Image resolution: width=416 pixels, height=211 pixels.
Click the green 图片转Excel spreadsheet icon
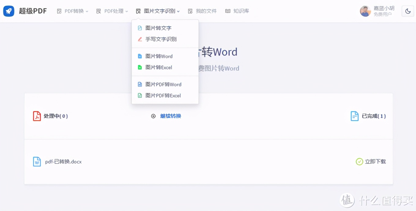(x=140, y=67)
